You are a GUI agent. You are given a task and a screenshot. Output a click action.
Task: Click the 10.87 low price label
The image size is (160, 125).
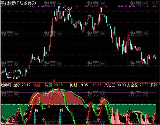(x=15, y=78)
